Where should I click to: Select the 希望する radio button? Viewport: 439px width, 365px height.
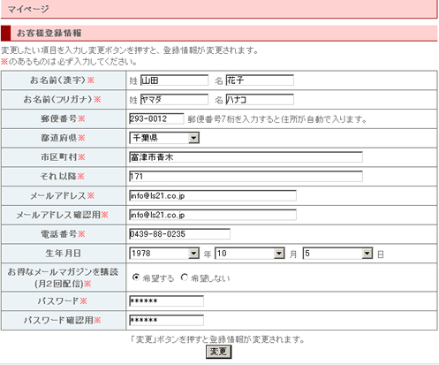(136, 278)
